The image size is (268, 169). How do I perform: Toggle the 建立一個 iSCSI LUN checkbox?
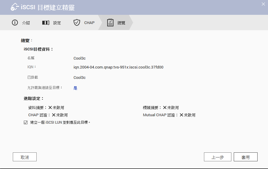pyautogui.click(x=26, y=122)
